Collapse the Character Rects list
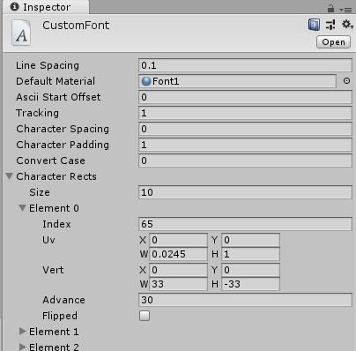Screen dimensions: 356x351 10,176
